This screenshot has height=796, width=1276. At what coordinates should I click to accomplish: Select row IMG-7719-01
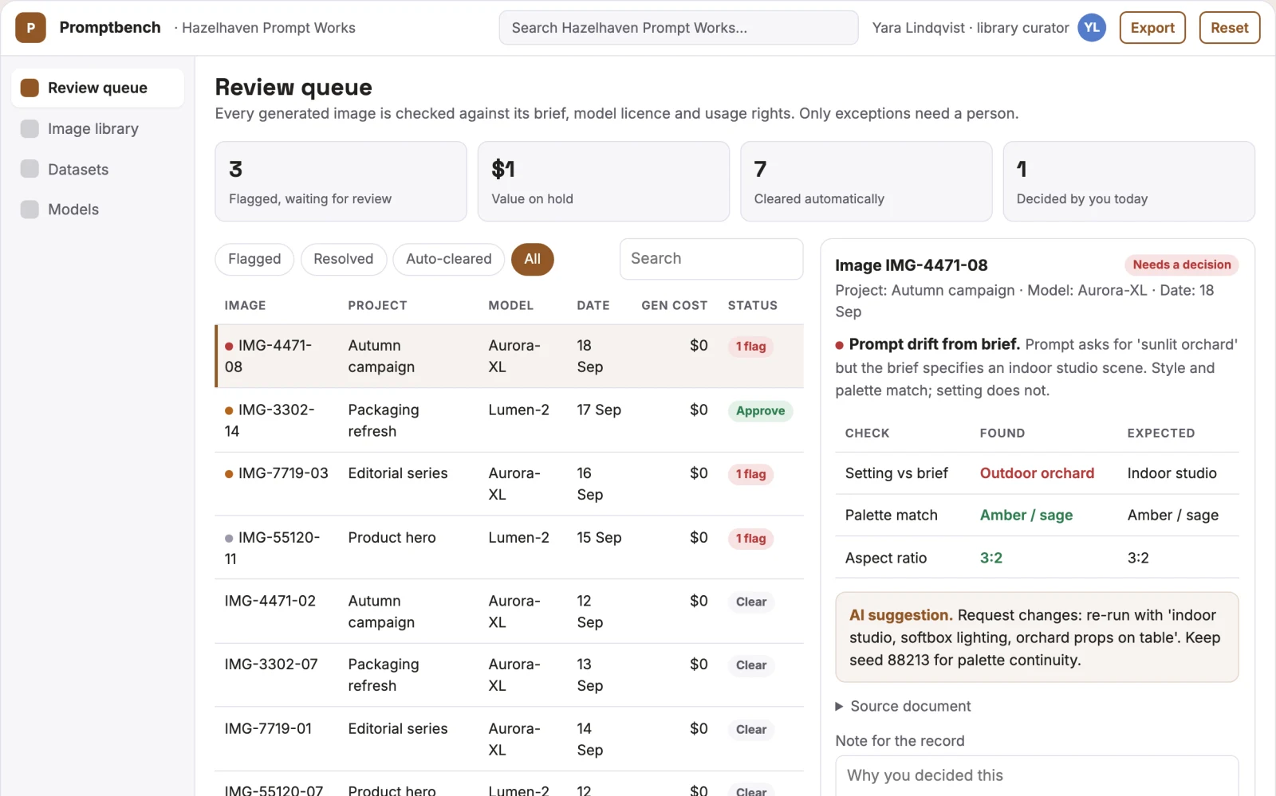(x=509, y=739)
